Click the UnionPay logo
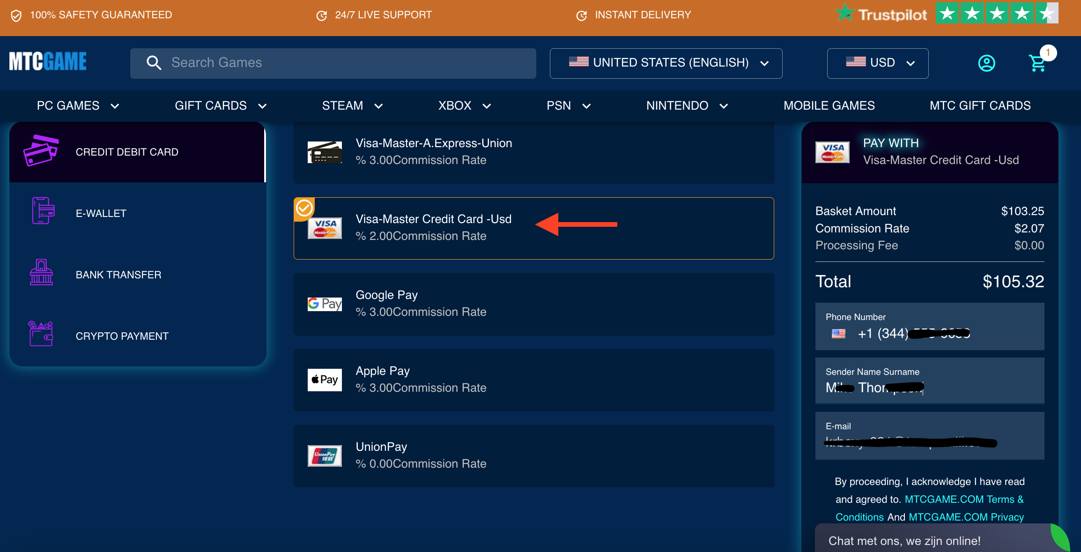The height and width of the screenshot is (552, 1081). [x=325, y=455]
